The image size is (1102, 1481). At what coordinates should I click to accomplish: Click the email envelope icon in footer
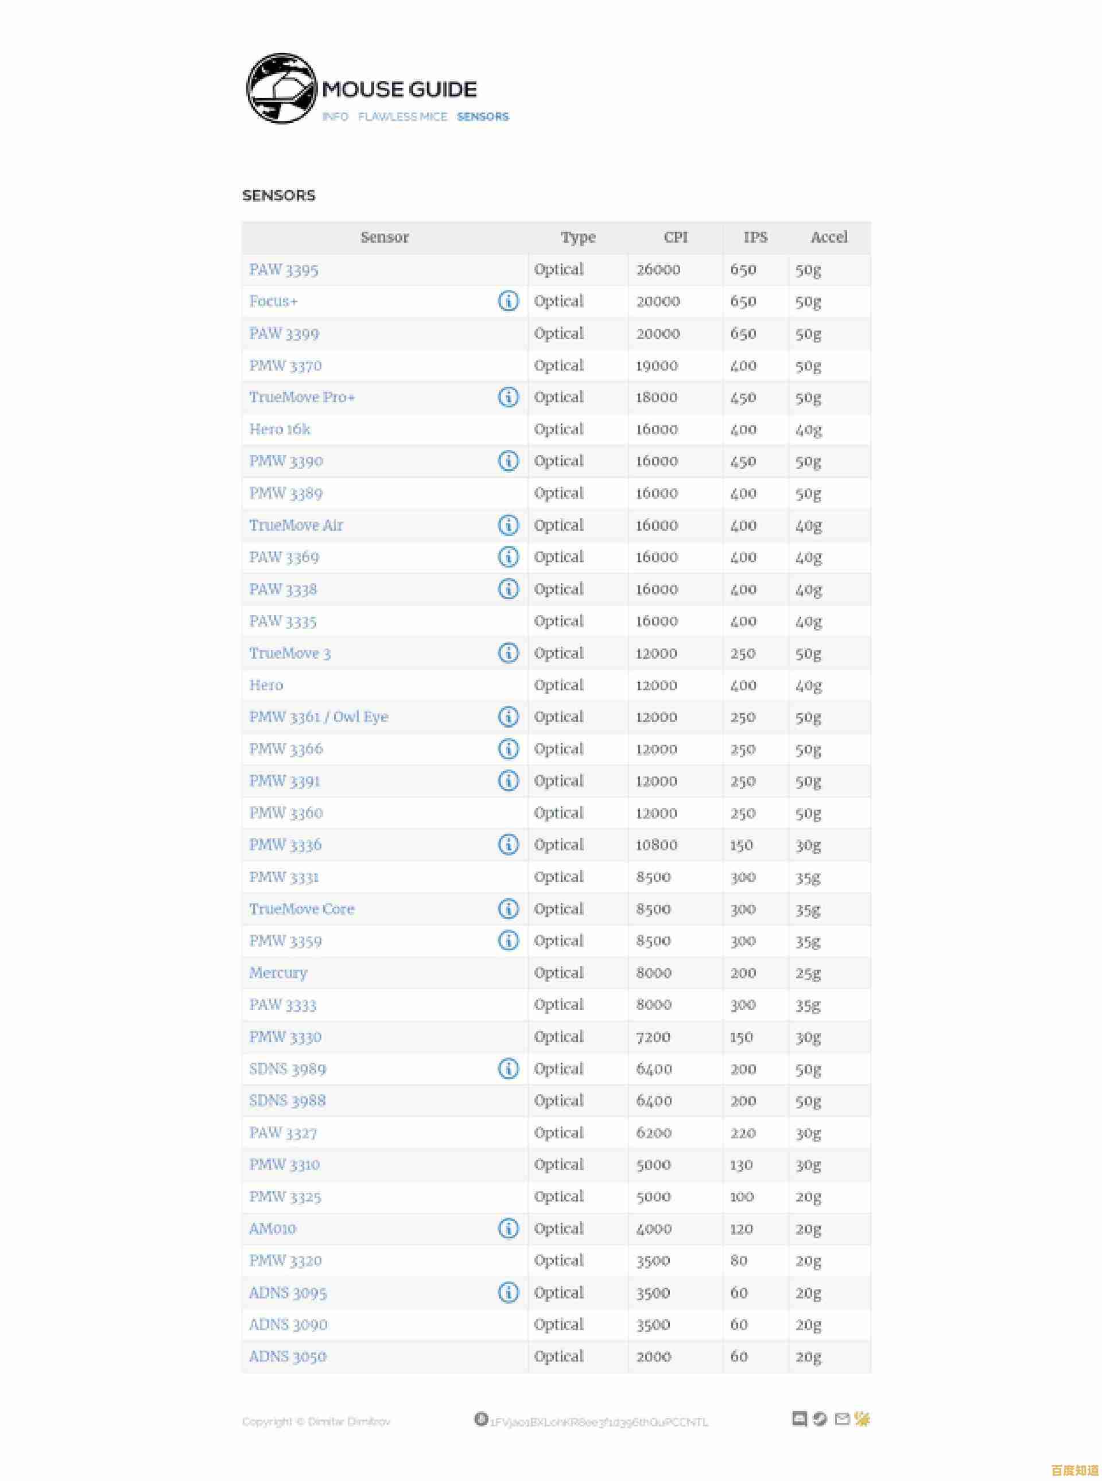click(843, 1418)
